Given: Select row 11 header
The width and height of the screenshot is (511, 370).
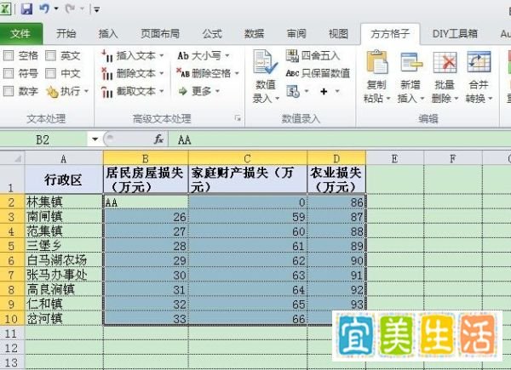Looking at the screenshot, I should (x=12, y=333).
